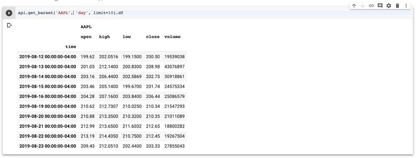This screenshot has height=158, width=416.
Task: Select the 2019-08-14 row timestamp
Action: pyautogui.click(x=48, y=76)
